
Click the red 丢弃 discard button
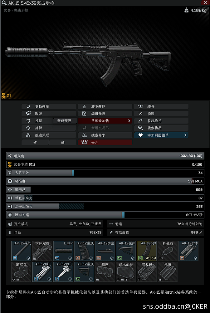pos(105,142)
